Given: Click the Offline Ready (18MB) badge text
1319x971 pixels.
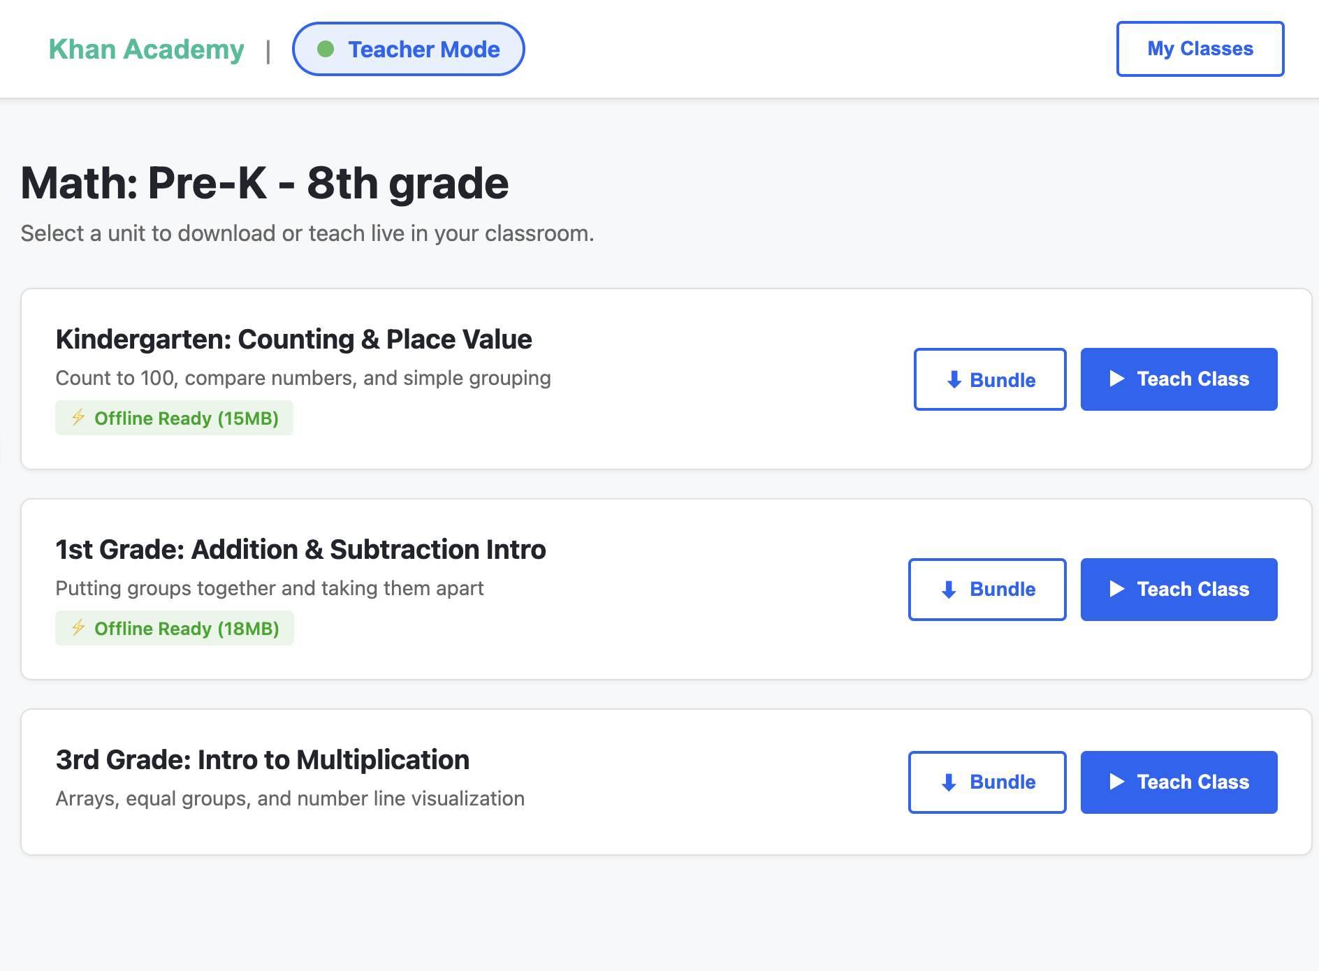Looking at the screenshot, I should [187, 629].
